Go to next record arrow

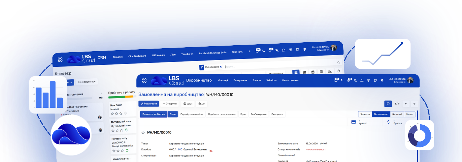click(414, 104)
